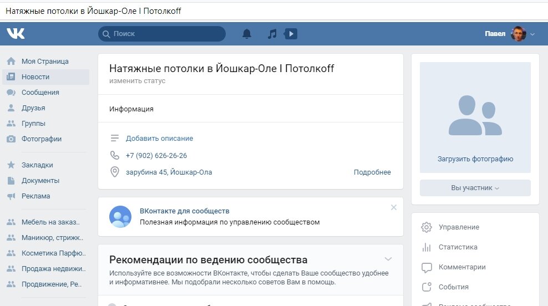
Task: Open ВКонтакте для сообществ link
Action: [185, 211]
